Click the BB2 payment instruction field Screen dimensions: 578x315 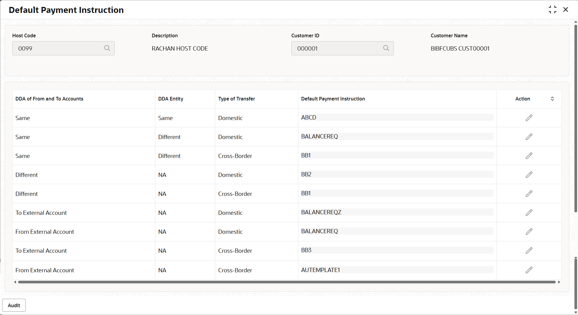[397, 174]
